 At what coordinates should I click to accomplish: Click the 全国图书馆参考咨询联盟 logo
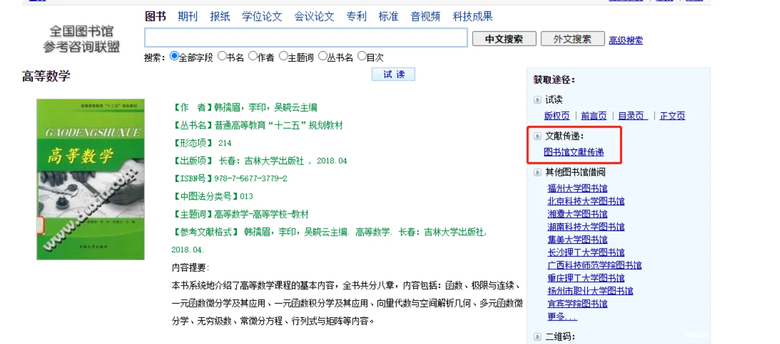click(81, 39)
